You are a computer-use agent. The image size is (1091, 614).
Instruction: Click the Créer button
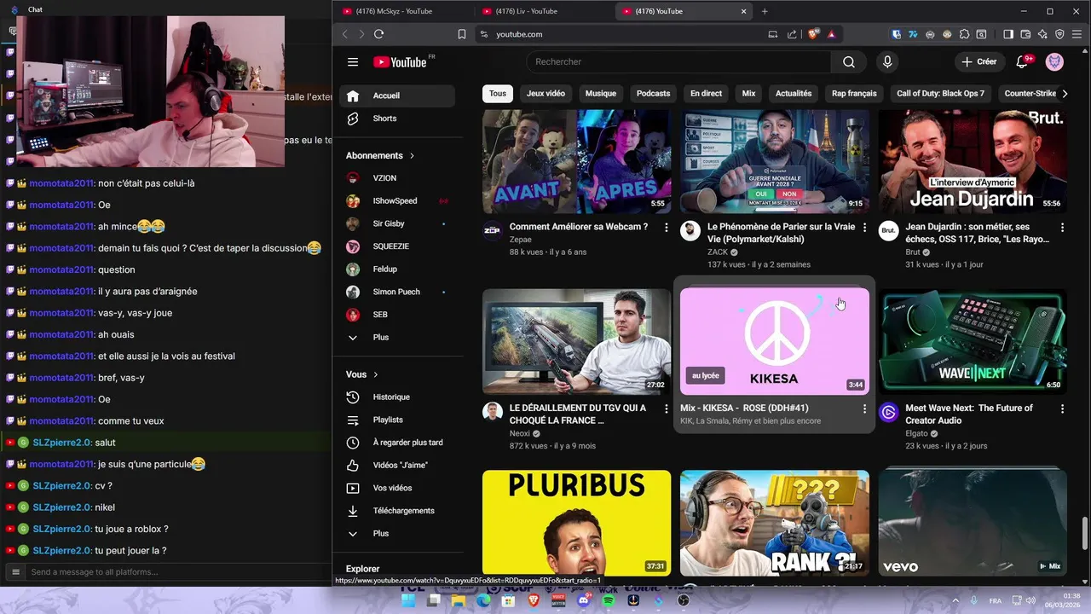[978, 61]
